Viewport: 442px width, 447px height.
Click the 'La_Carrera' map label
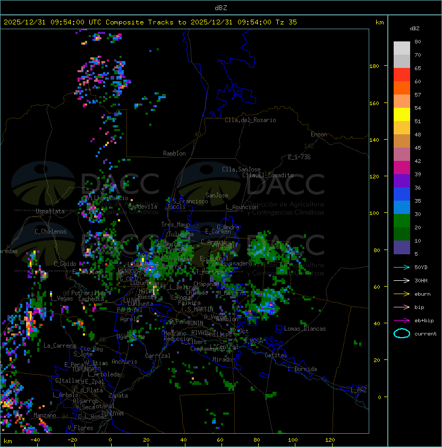[x=59, y=346]
